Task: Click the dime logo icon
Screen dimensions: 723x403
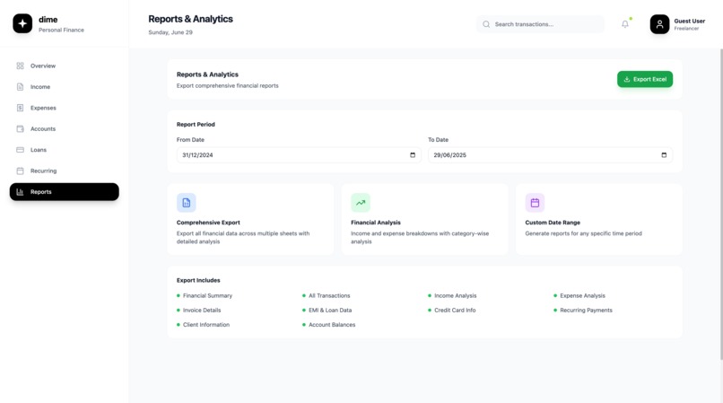Action: pyautogui.click(x=22, y=23)
